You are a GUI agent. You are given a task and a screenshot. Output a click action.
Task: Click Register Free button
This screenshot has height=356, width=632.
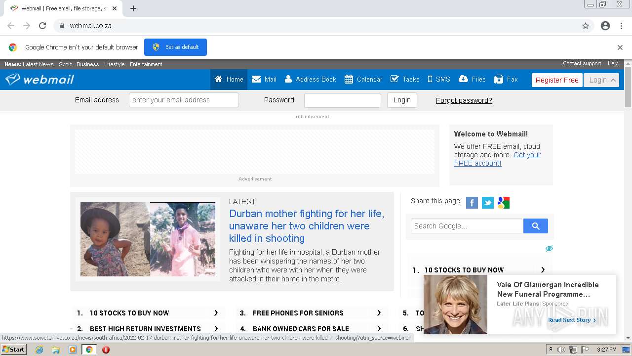(557, 80)
